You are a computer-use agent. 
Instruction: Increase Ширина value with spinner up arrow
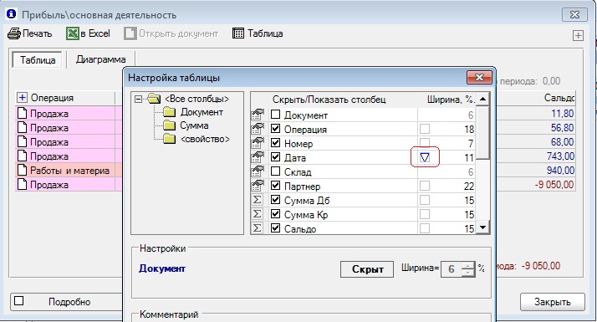click(x=468, y=265)
